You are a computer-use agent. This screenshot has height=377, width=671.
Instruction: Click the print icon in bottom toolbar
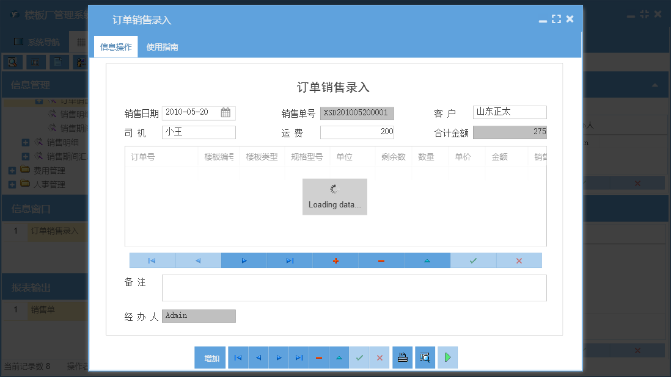point(402,357)
